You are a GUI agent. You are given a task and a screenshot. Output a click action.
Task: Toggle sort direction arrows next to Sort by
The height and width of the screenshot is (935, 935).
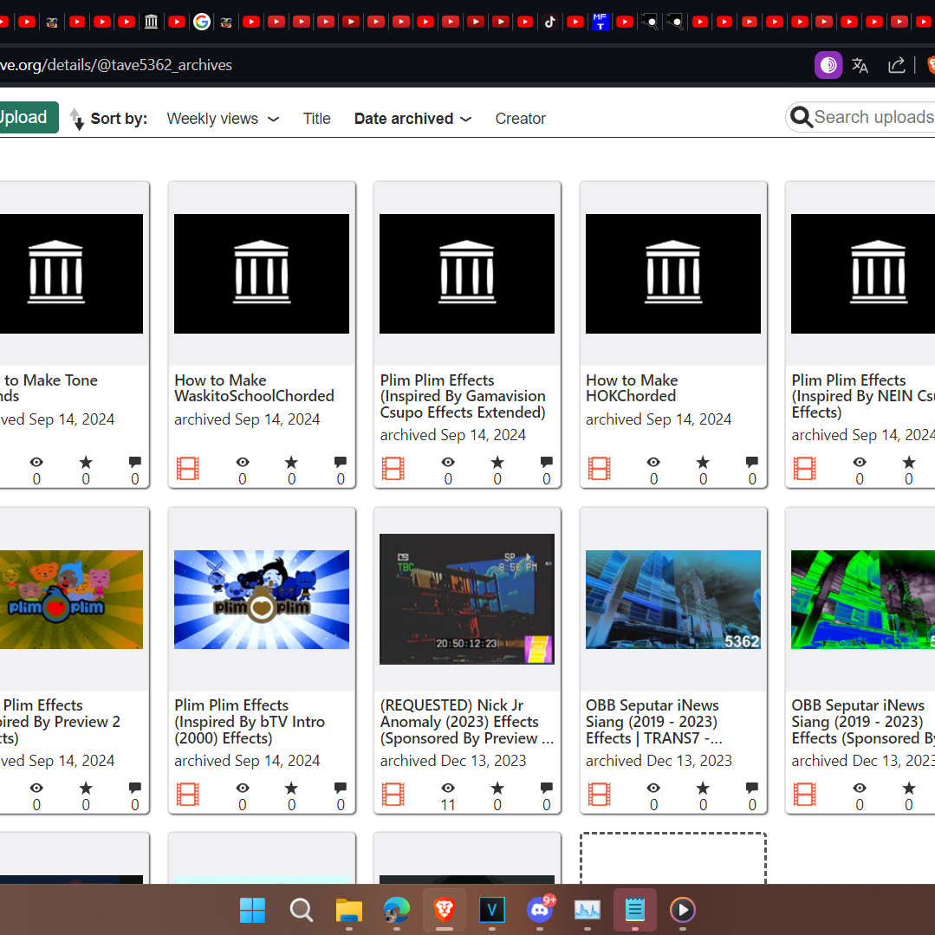(x=76, y=119)
